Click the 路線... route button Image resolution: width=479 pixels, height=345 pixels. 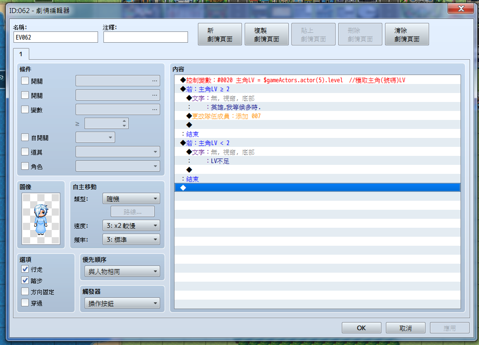133,212
